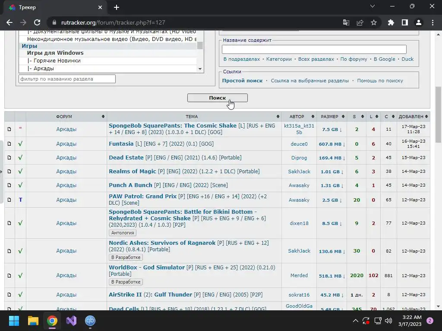
Task: Click the document icon for SpongeBob Cosmic Shake row
Action: [9, 129]
